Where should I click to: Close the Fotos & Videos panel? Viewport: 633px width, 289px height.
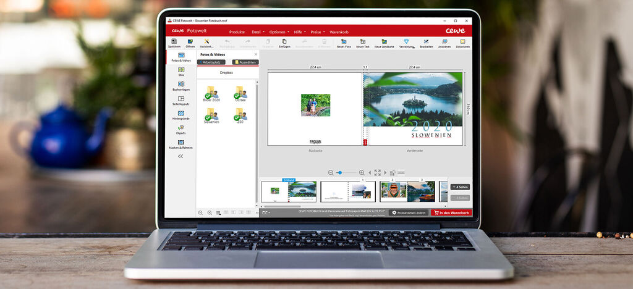click(255, 54)
